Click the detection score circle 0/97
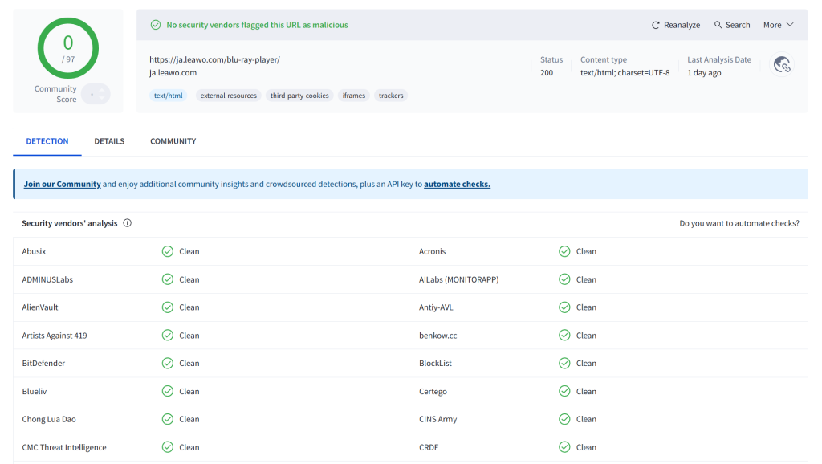The image size is (822, 464). [68, 48]
